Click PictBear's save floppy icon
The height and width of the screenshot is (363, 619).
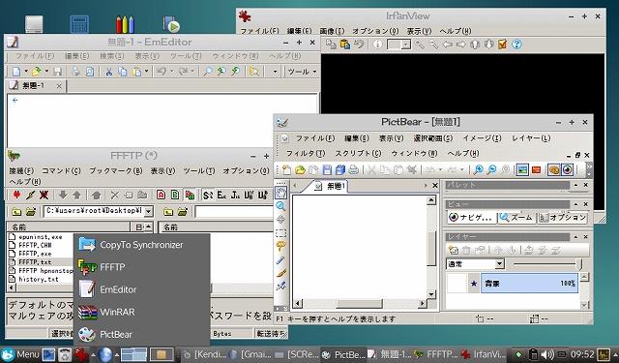[x=327, y=169]
